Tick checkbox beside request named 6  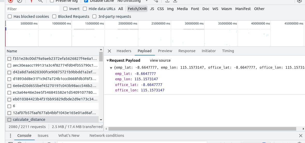click(9, 106)
